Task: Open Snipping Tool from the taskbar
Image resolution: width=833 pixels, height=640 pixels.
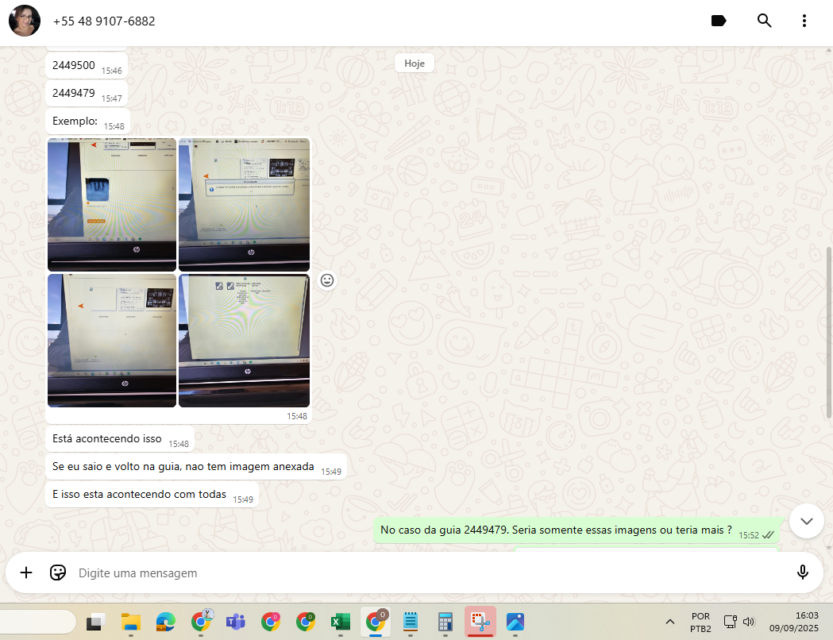Action: (x=480, y=622)
